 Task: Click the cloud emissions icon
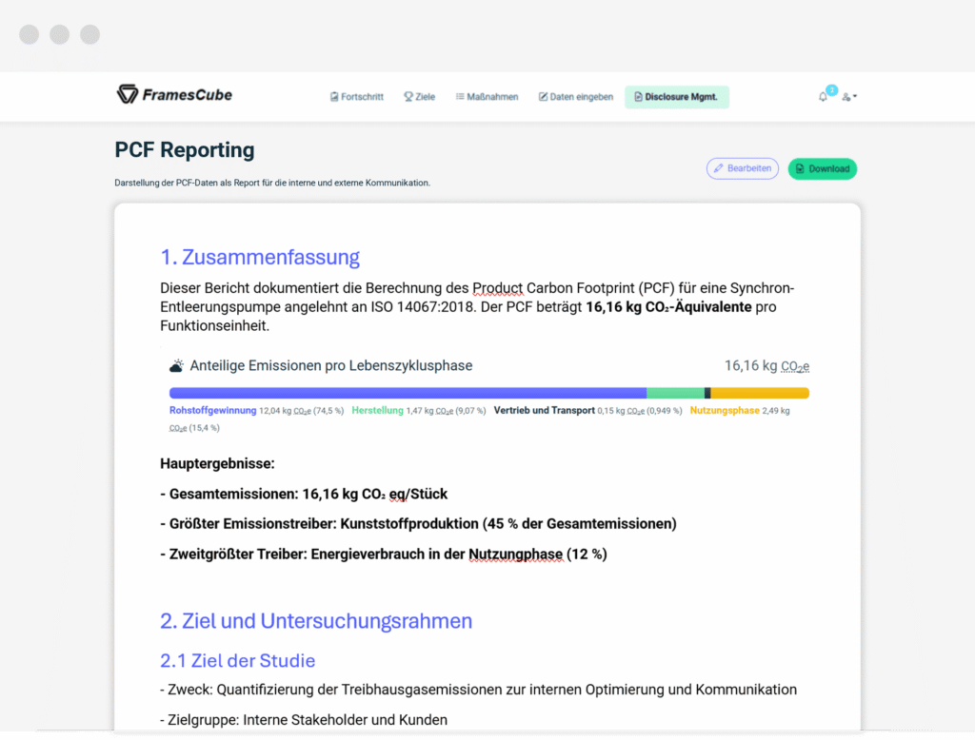tap(176, 365)
